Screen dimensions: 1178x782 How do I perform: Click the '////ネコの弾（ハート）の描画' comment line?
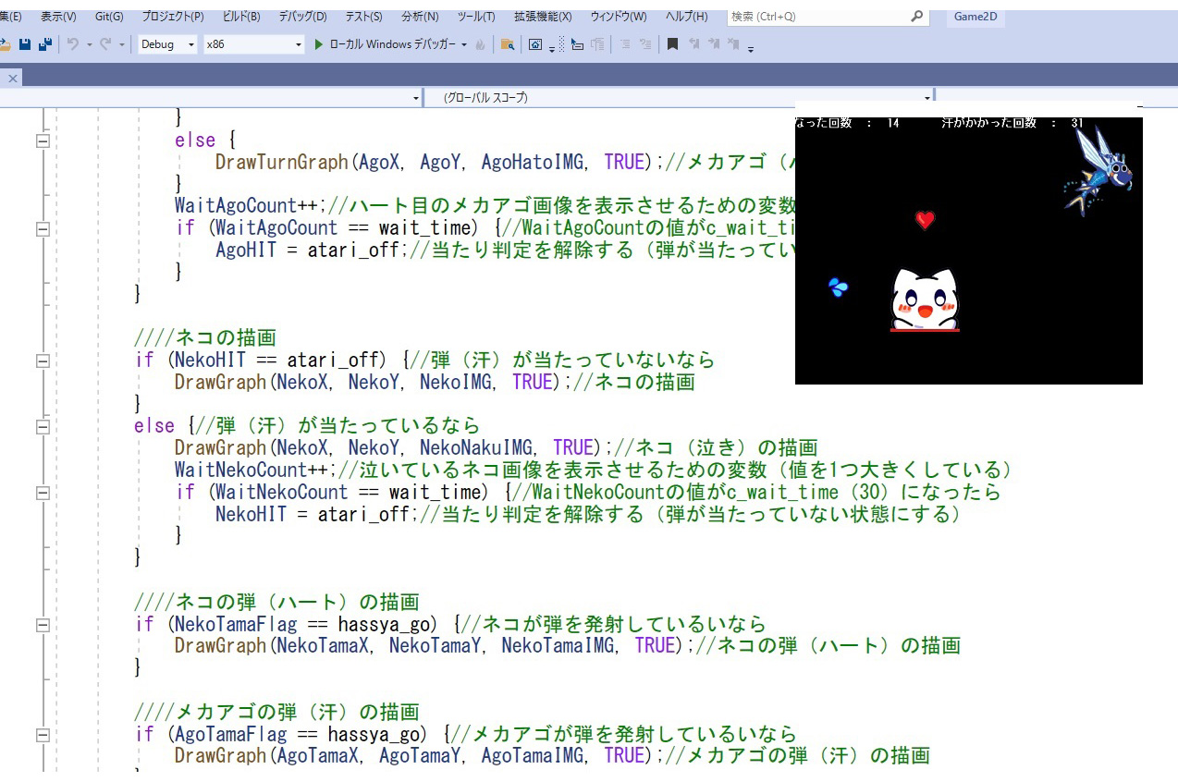point(277,602)
